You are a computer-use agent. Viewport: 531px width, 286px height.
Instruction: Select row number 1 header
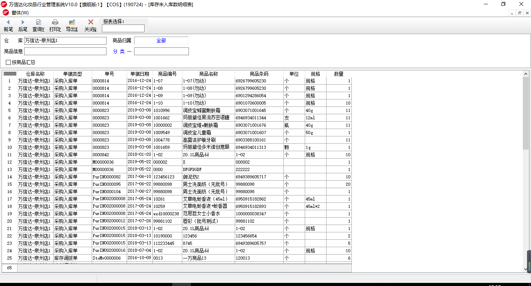[x=10, y=81]
